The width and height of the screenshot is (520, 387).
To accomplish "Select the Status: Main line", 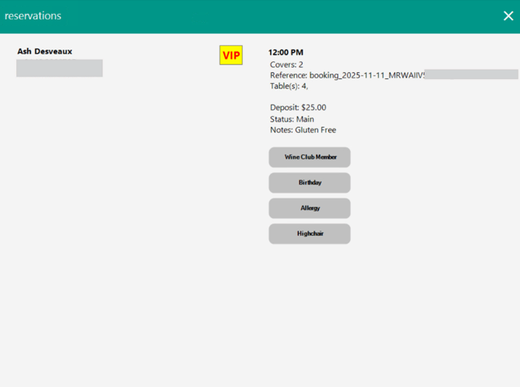I will tap(292, 119).
